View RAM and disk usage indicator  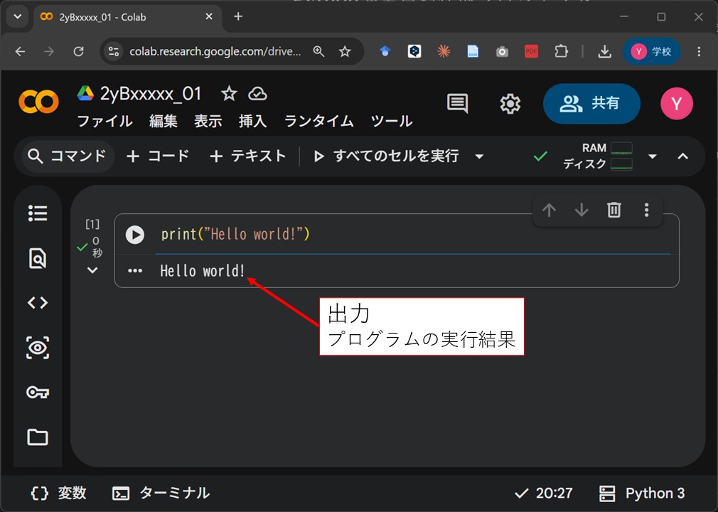(x=598, y=156)
